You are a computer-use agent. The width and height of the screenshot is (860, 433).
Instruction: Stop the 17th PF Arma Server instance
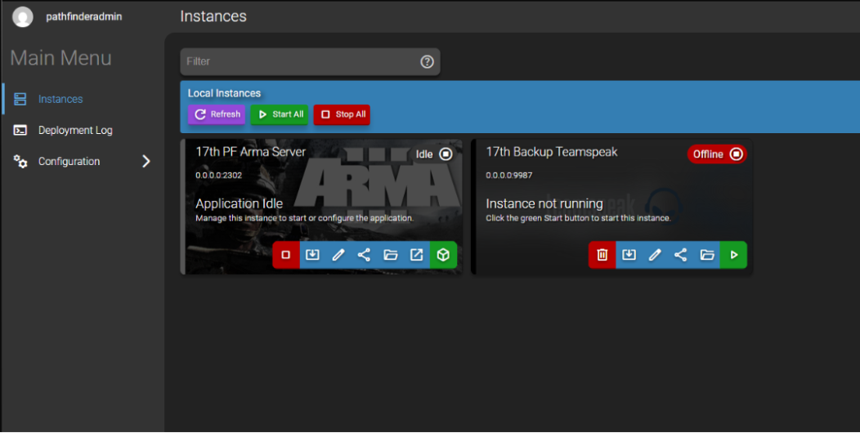286,255
